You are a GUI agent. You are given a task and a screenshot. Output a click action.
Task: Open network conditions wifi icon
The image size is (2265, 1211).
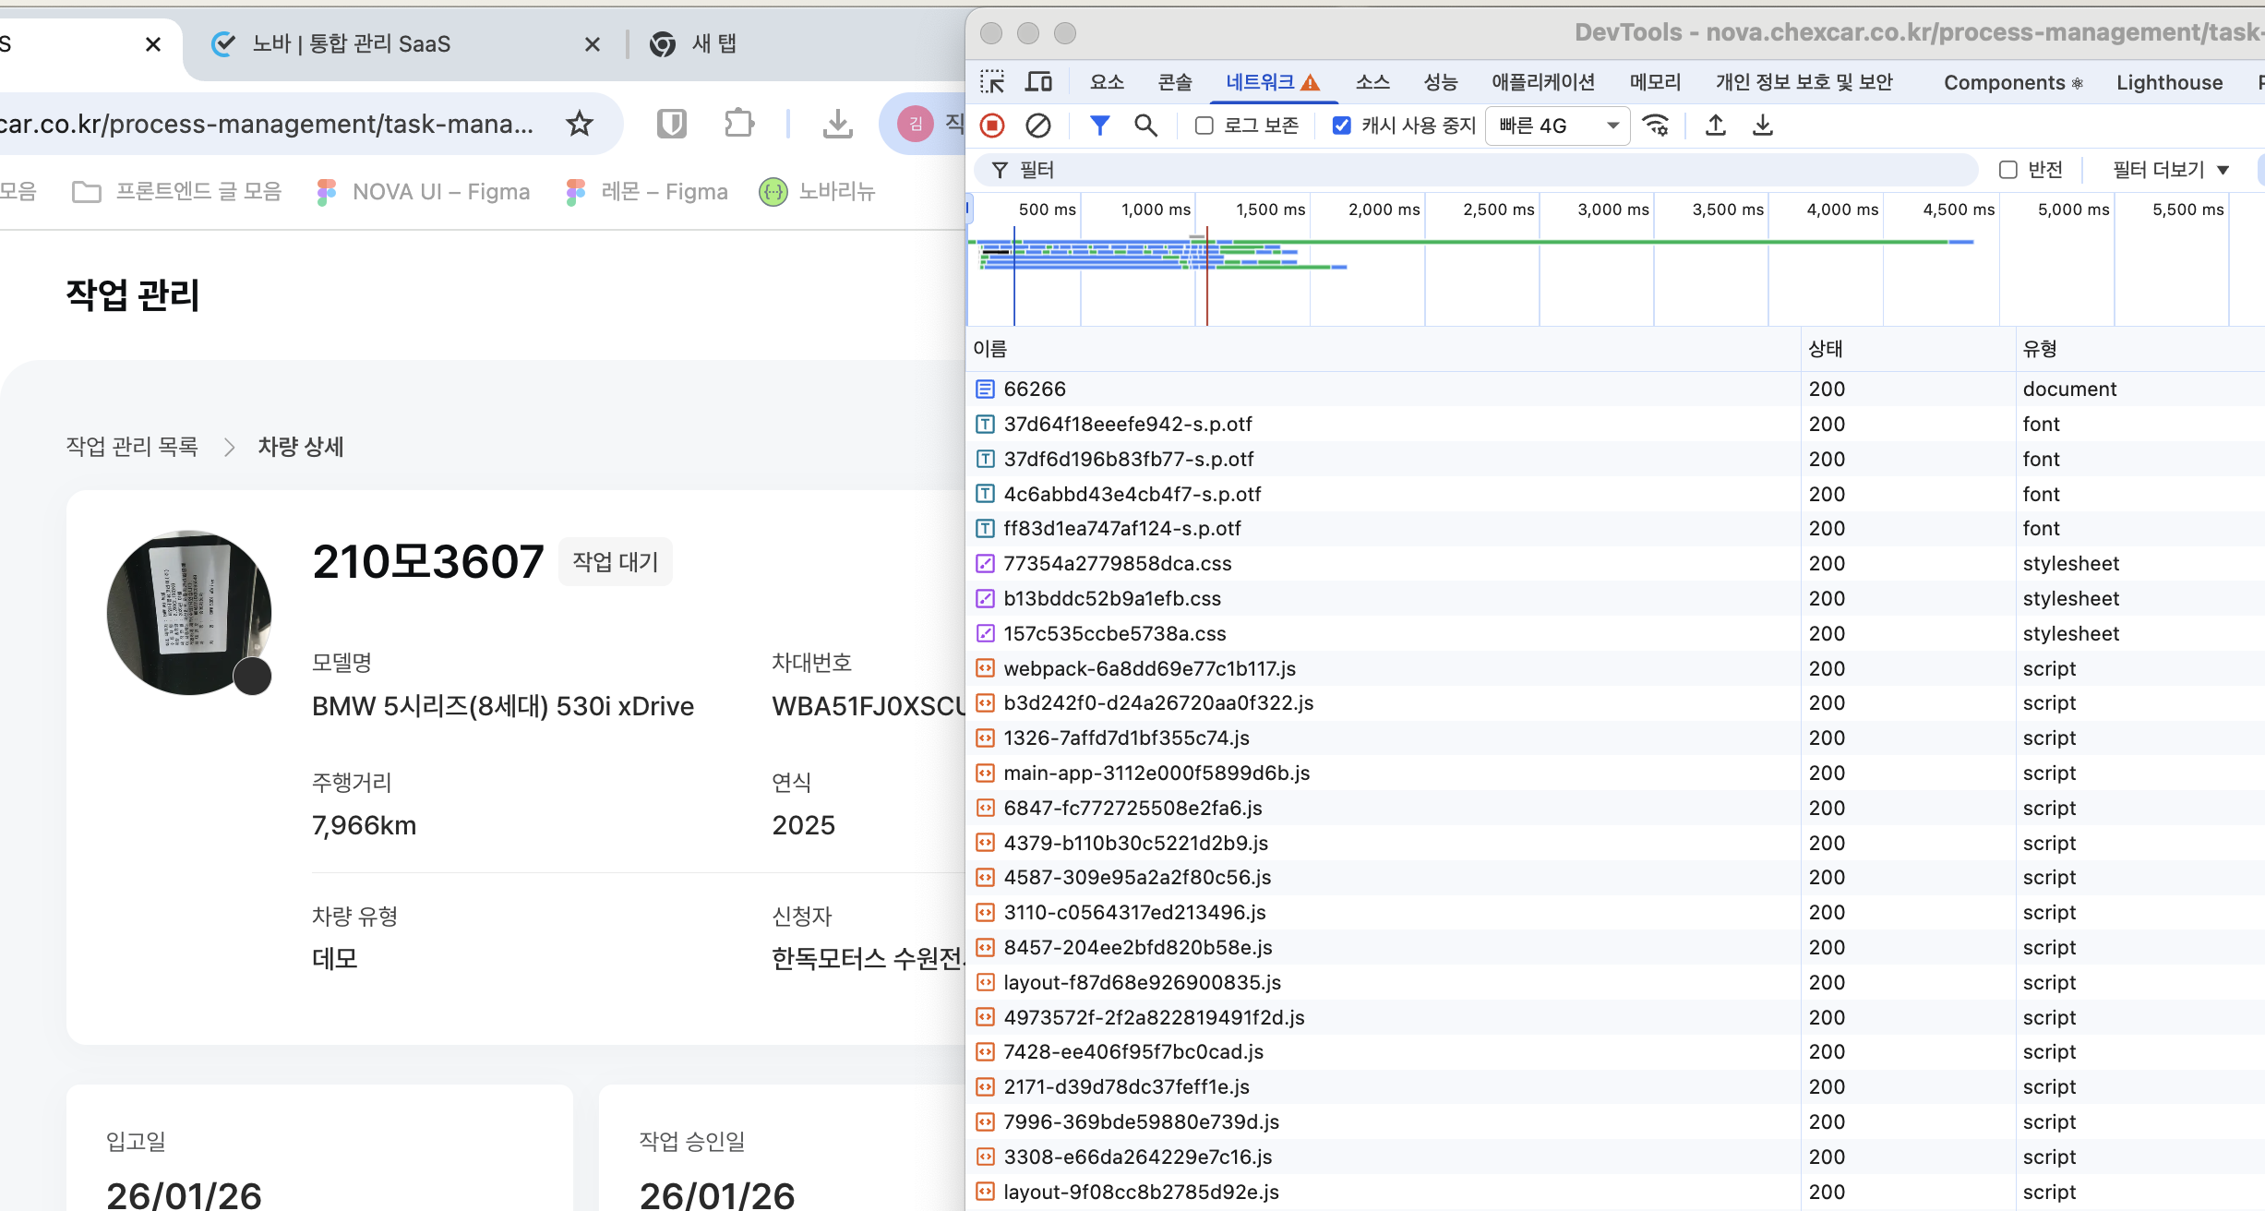point(1658,126)
